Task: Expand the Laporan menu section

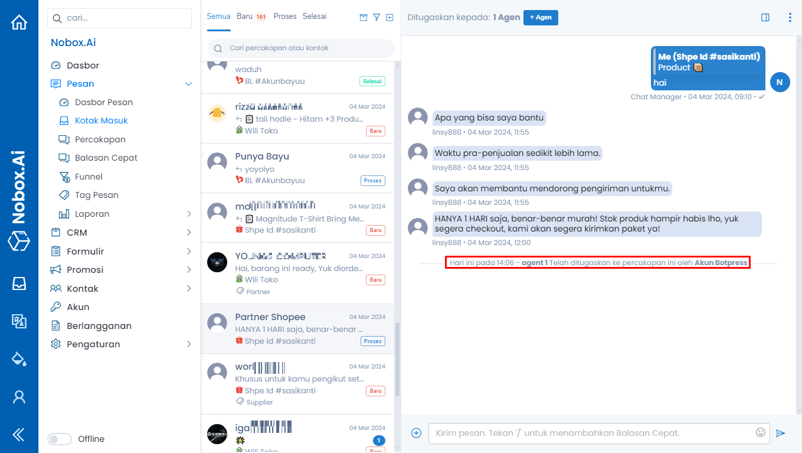Action: pyautogui.click(x=188, y=213)
